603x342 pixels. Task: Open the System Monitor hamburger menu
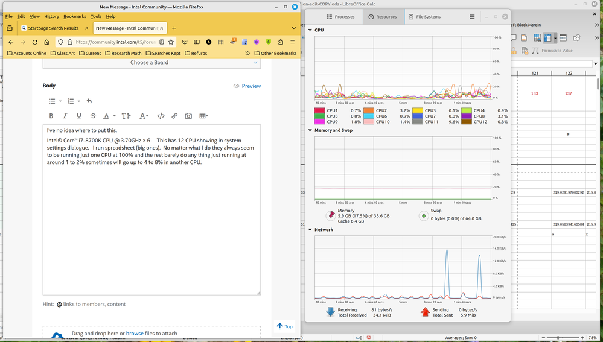(x=472, y=17)
